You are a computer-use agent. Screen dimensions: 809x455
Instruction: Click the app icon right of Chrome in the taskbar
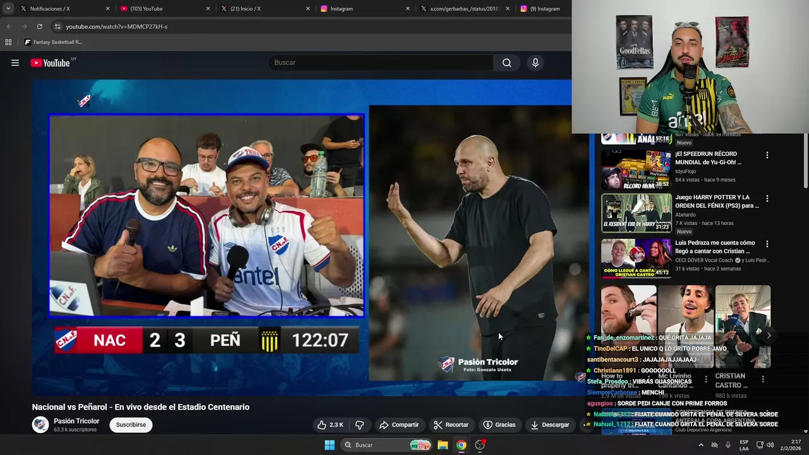(480, 445)
